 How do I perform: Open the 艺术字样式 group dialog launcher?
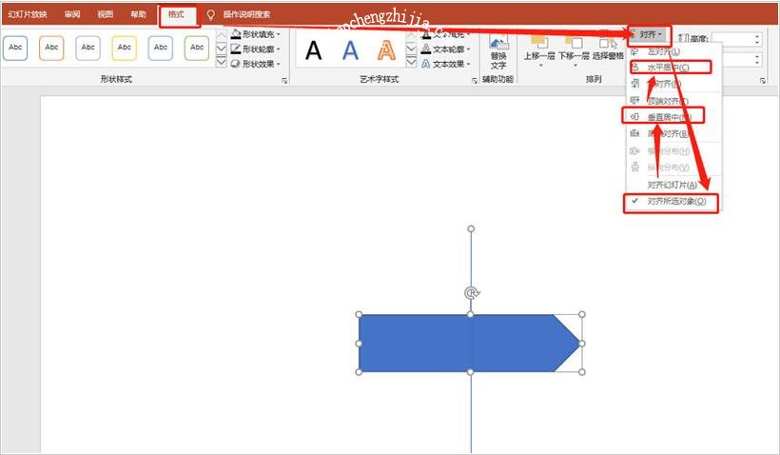pos(474,80)
